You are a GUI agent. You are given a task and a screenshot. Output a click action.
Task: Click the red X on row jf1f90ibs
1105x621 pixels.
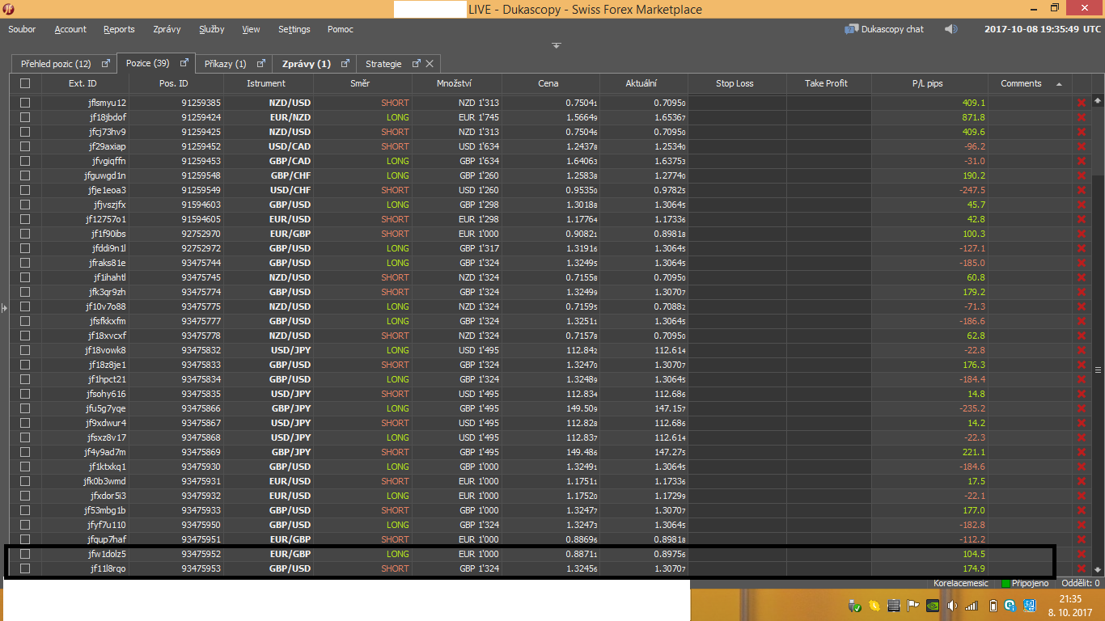pos(1081,234)
